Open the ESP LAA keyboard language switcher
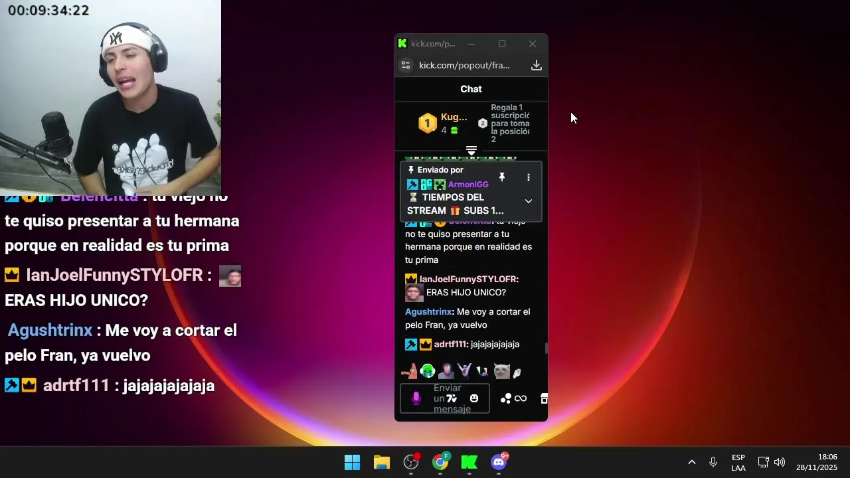Image resolution: width=850 pixels, height=478 pixels. pos(738,463)
